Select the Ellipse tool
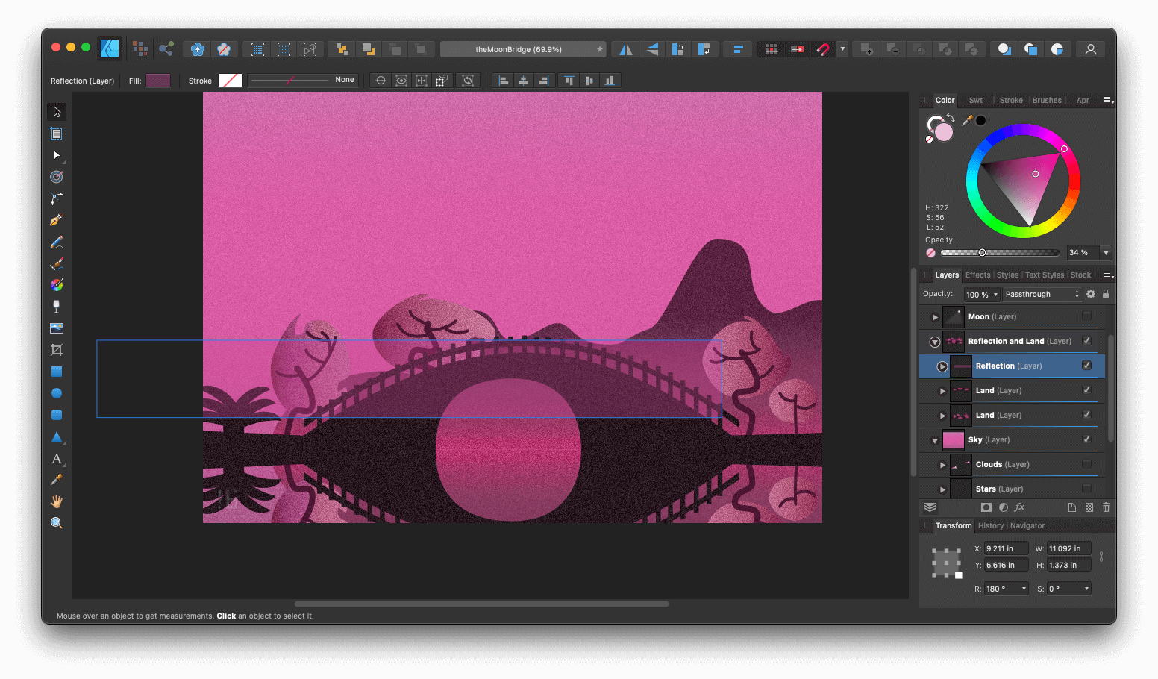The width and height of the screenshot is (1158, 679). point(57,392)
